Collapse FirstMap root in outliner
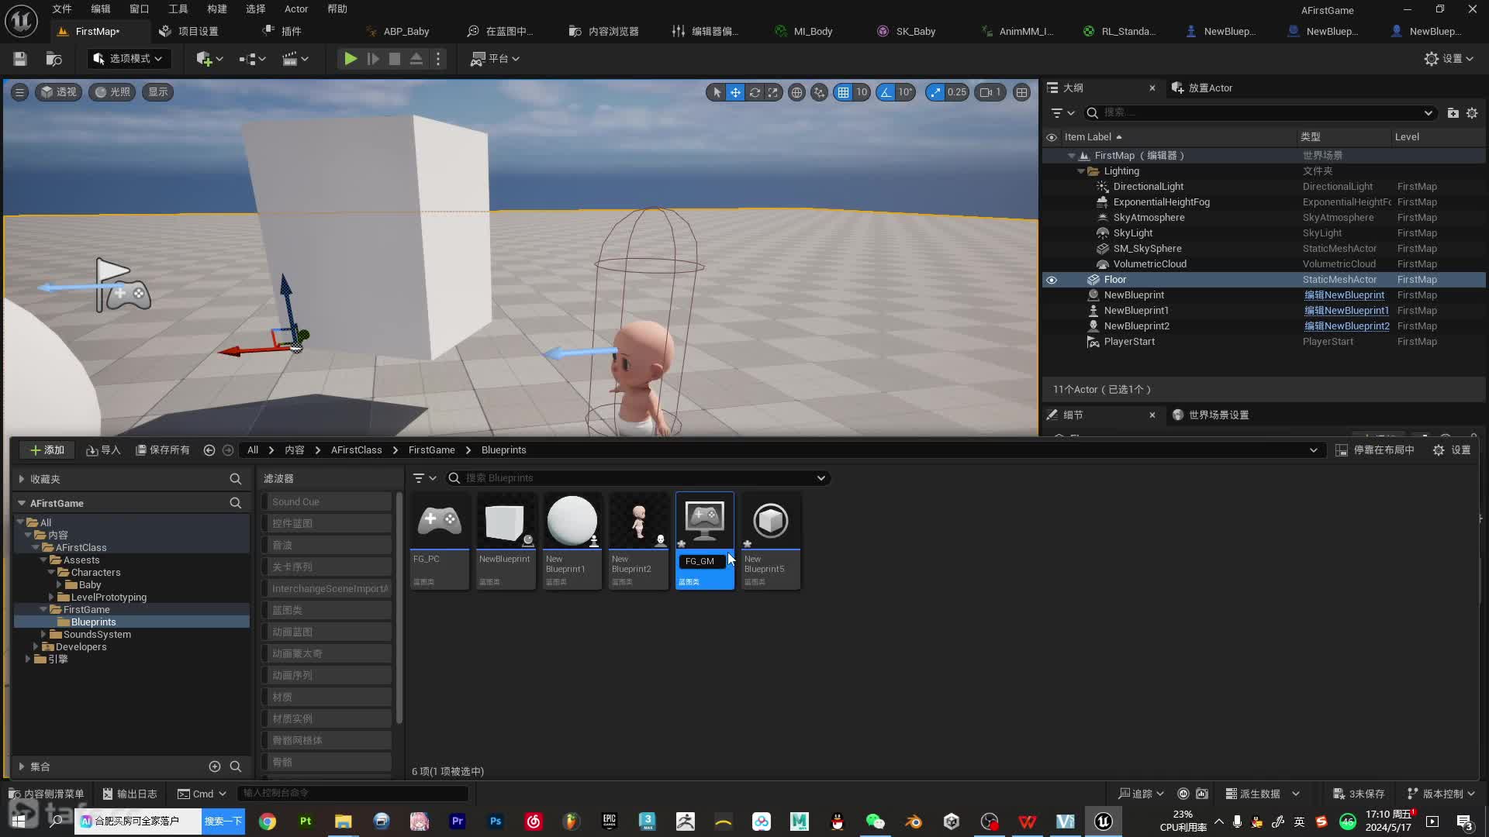Image resolution: width=1489 pixels, height=837 pixels. (x=1072, y=156)
